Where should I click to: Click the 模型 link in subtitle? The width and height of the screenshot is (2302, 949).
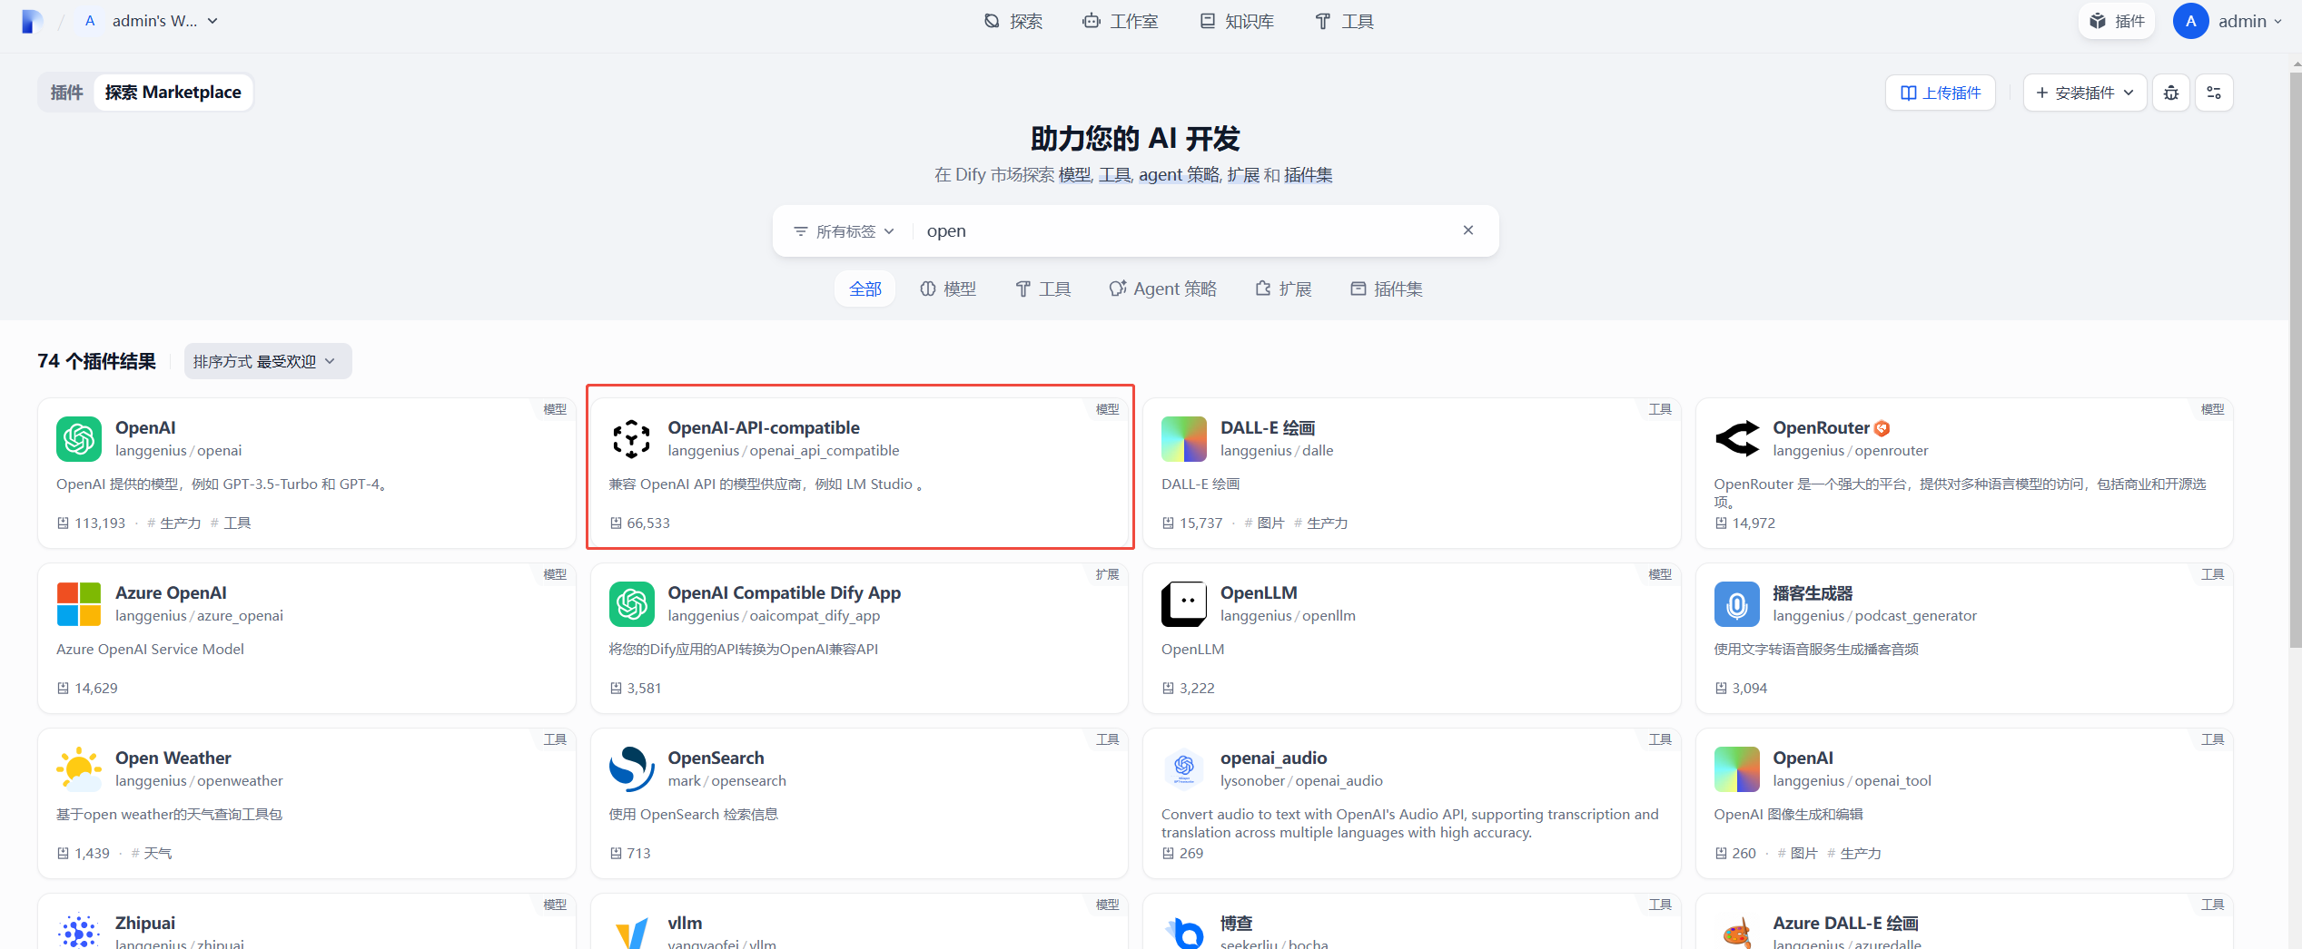[1074, 174]
